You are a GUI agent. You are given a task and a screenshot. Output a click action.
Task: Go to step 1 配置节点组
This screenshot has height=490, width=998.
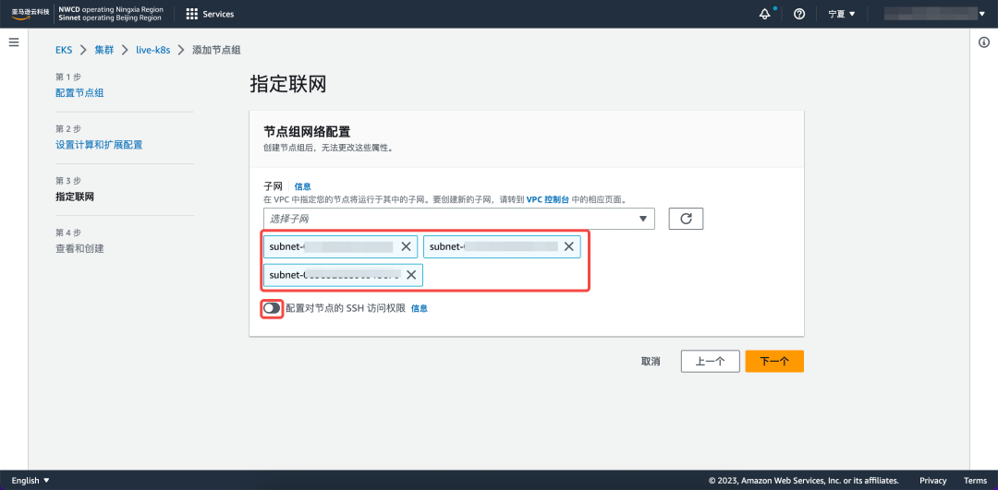click(79, 93)
